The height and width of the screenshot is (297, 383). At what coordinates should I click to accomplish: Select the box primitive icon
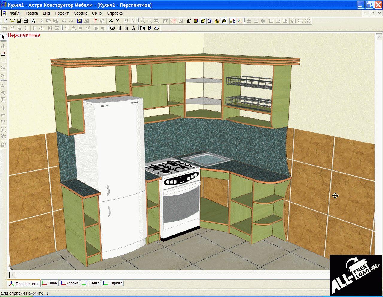pos(113,28)
